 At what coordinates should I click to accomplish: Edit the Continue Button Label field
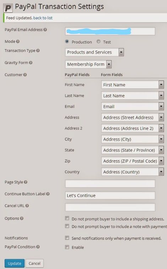pyautogui.click(x=110, y=196)
